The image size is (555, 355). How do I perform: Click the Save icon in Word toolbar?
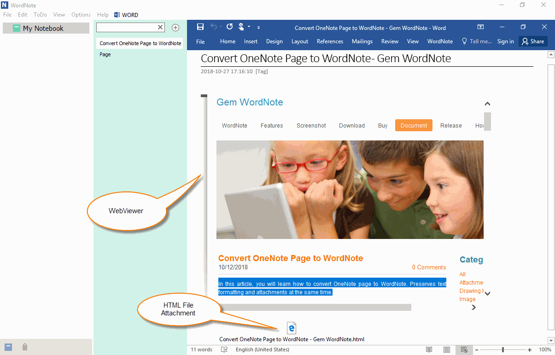point(200,27)
